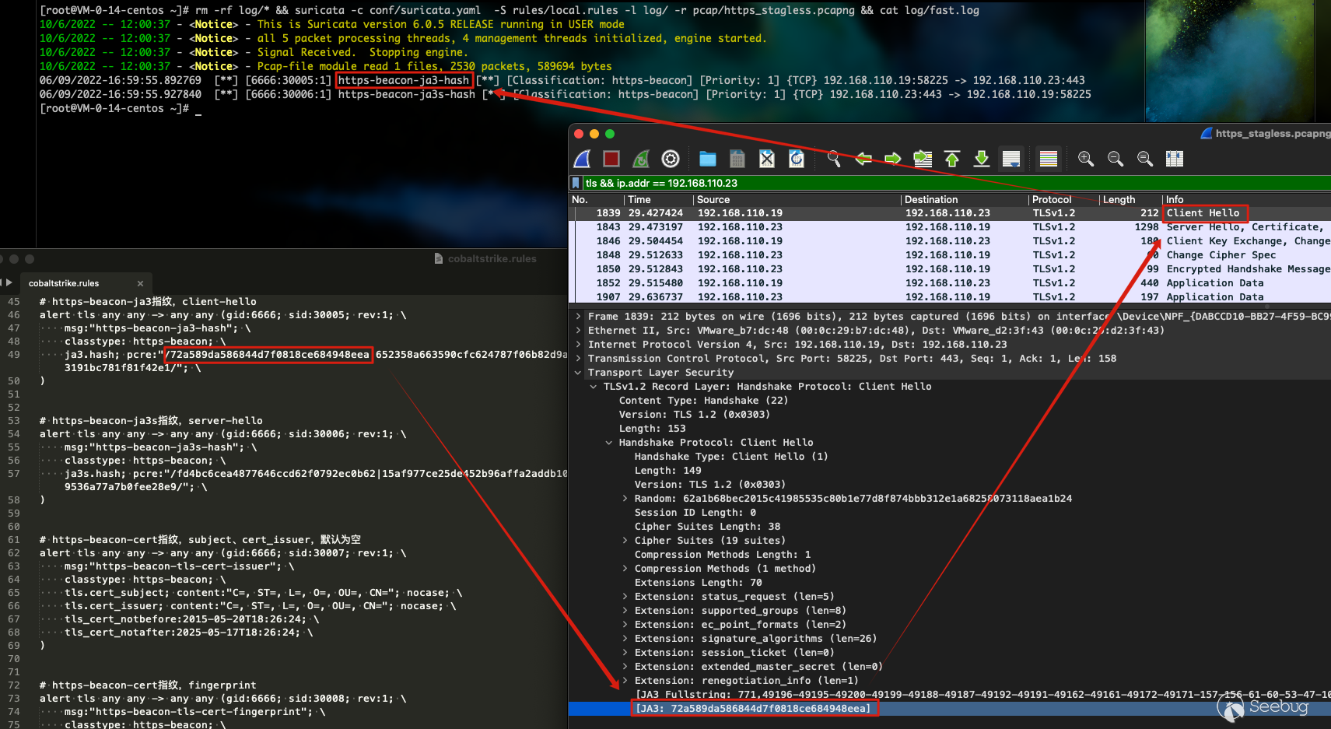Toggle auto-scroll during live capture
This screenshot has height=729, width=1331.
click(1011, 159)
